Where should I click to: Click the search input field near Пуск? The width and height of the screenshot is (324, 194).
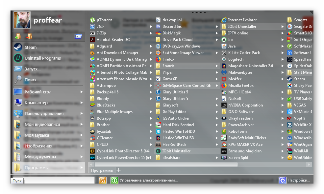59,181
